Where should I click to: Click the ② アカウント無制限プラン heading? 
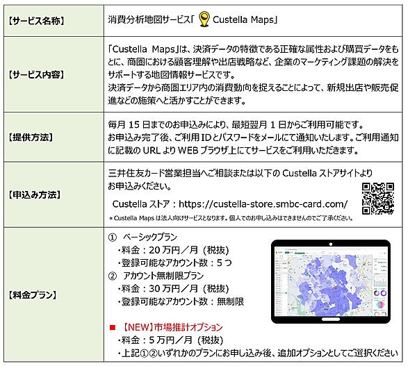pos(156,276)
